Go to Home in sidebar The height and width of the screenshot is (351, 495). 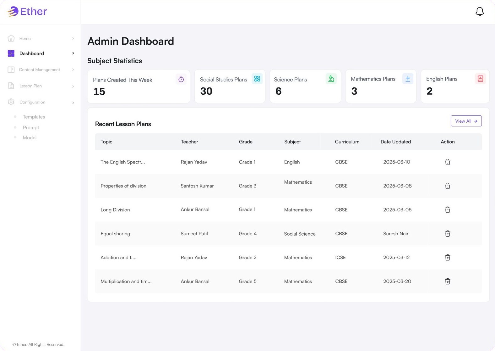point(25,38)
